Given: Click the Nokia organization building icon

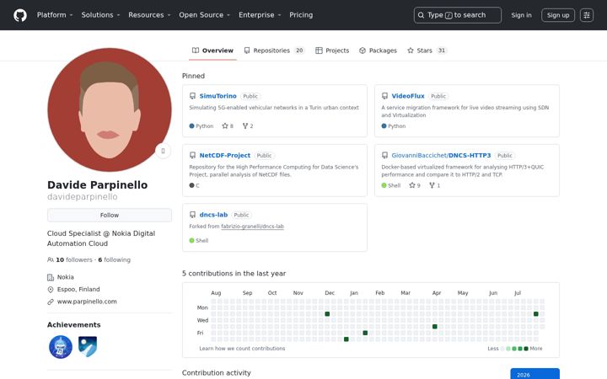Looking at the screenshot, I should click(51, 277).
